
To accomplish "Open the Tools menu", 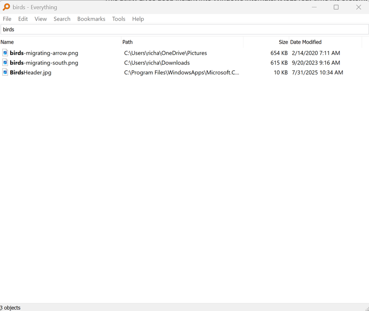I will (x=119, y=19).
